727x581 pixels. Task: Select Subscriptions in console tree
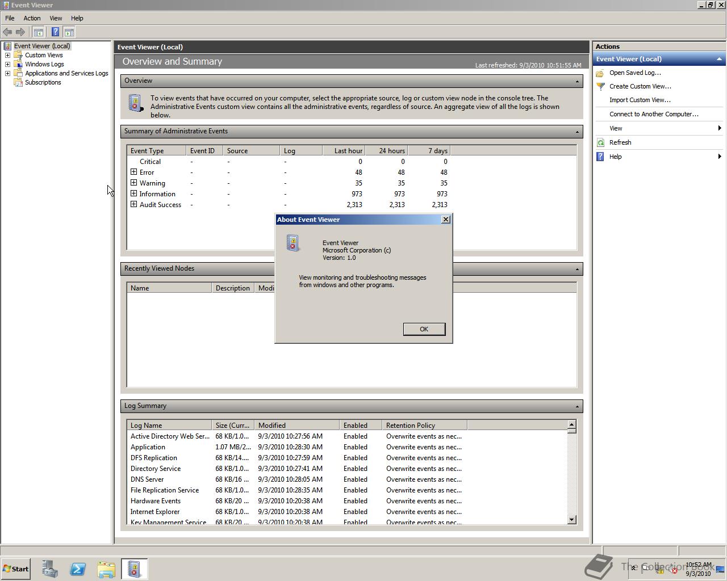click(x=43, y=82)
